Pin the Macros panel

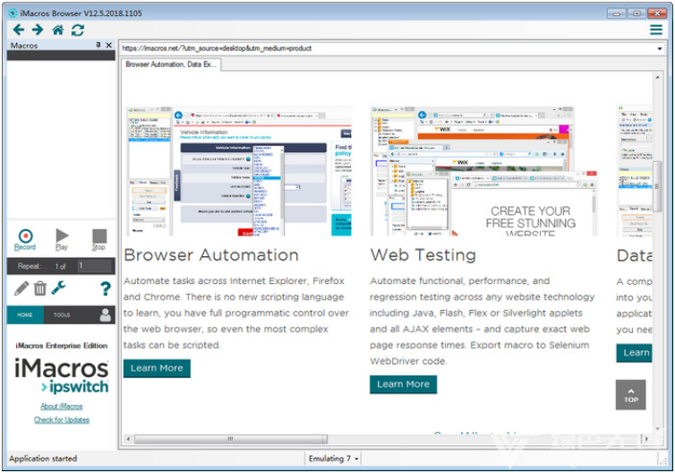(x=98, y=45)
